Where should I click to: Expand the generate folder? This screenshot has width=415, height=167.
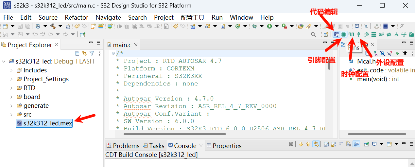coord(11,105)
